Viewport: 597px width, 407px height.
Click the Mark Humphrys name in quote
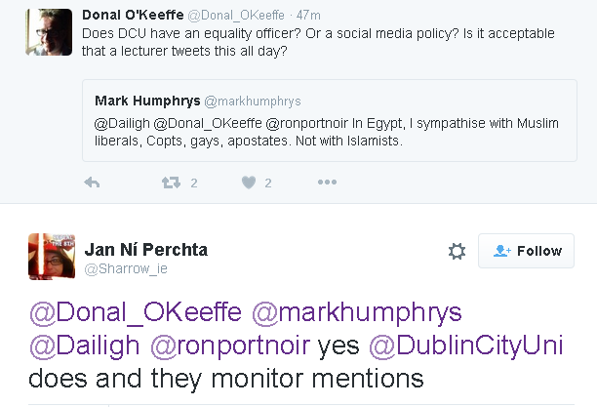click(146, 101)
